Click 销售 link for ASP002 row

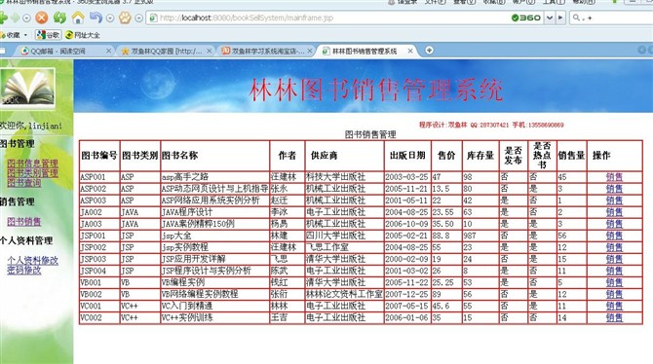(x=614, y=189)
